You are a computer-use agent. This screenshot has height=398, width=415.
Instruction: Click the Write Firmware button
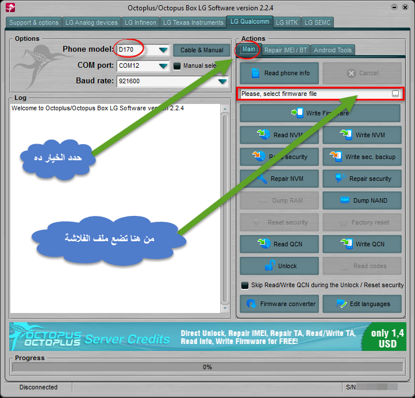tap(320, 113)
